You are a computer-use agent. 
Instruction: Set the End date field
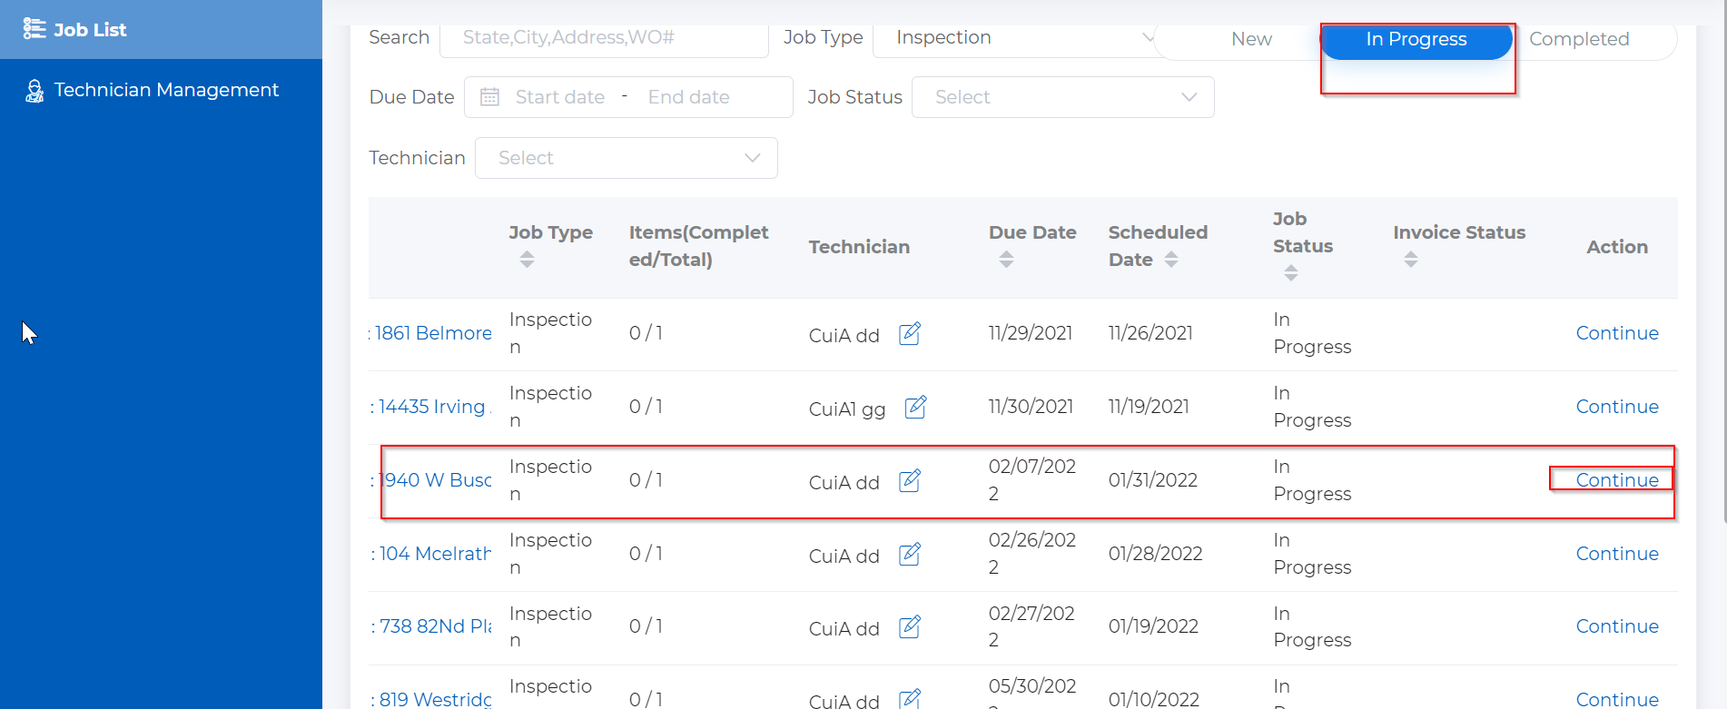coord(688,97)
